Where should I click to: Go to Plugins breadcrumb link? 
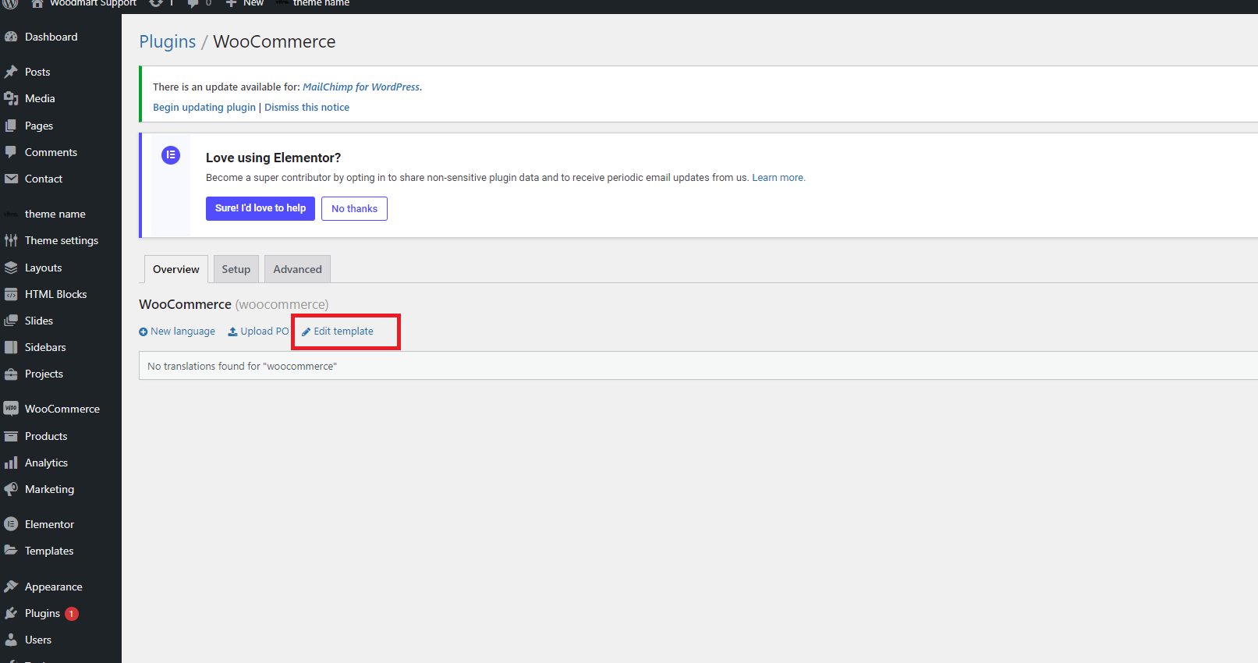(168, 41)
